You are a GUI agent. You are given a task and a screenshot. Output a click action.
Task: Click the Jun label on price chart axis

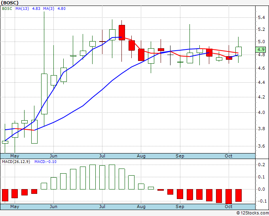pyautogui.click(x=53, y=156)
